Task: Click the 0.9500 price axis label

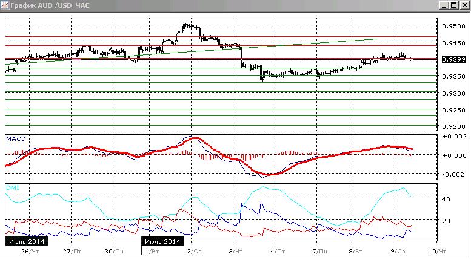Action: [x=453, y=27]
